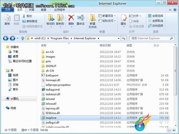
Task: Click Program Files in the address path
Action: pos(60,38)
